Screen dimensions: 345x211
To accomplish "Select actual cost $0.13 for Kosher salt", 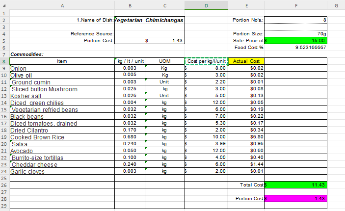I will point(246,96).
